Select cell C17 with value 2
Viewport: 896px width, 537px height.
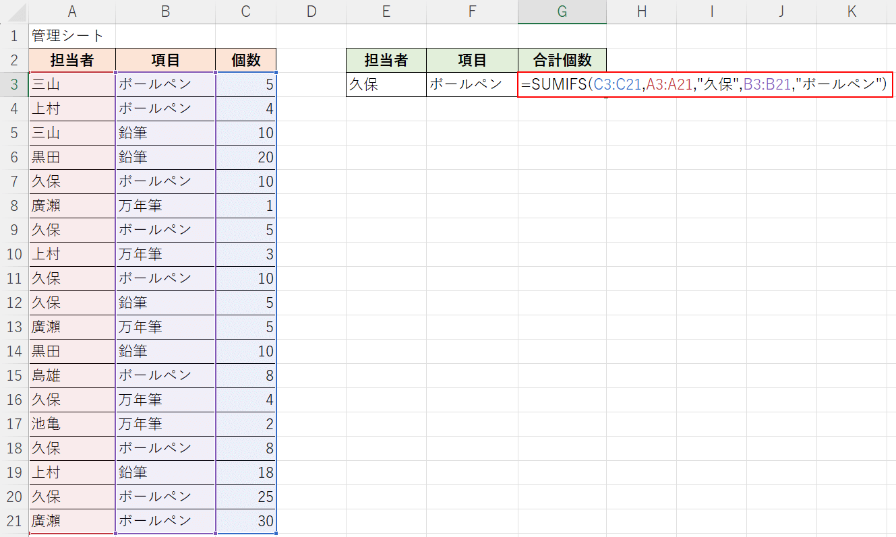pyautogui.click(x=246, y=424)
